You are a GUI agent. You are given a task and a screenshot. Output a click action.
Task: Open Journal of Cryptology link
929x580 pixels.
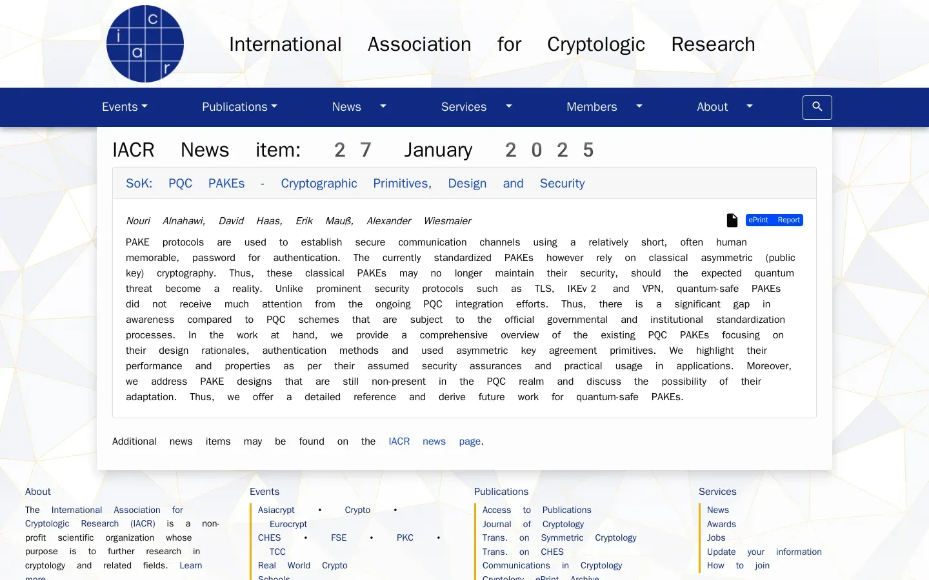pyautogui.click(x=533, y=524)
